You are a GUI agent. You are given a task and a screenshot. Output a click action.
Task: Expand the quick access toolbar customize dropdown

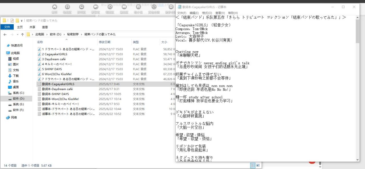(x=22, y=21)
